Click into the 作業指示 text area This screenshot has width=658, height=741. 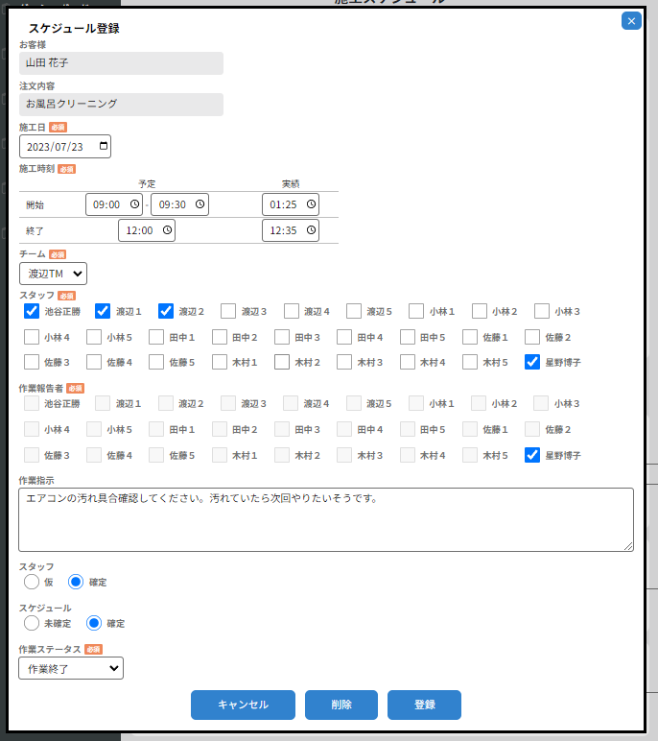point(326,519)
